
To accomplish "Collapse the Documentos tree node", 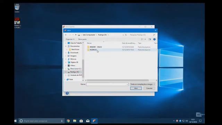I will [x=66, y=46].
